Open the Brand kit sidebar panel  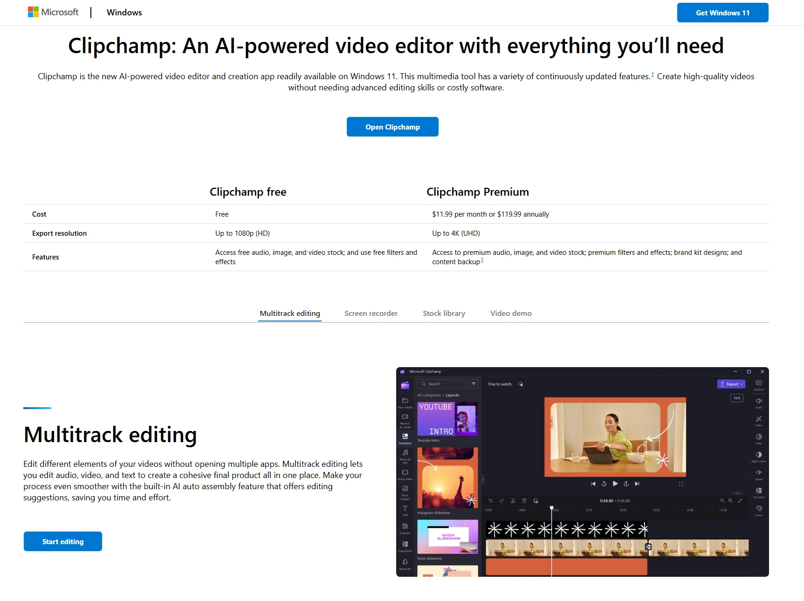click(405, 564)
